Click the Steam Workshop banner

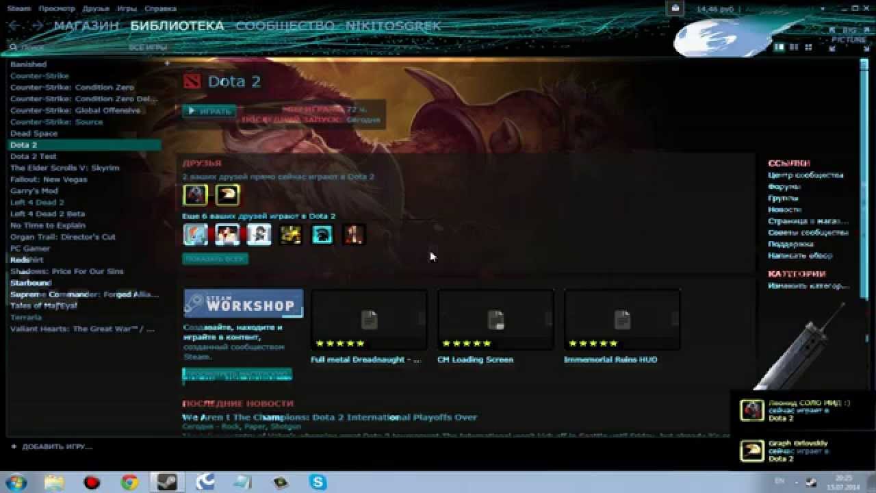[x=243, y=303]
